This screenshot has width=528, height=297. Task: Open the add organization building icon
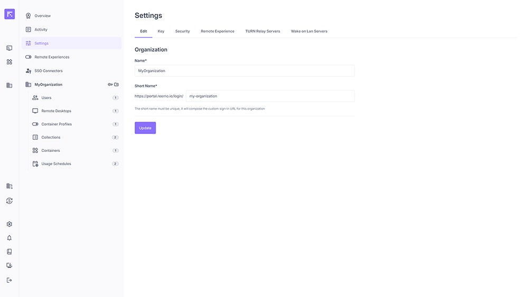(9, 186)
